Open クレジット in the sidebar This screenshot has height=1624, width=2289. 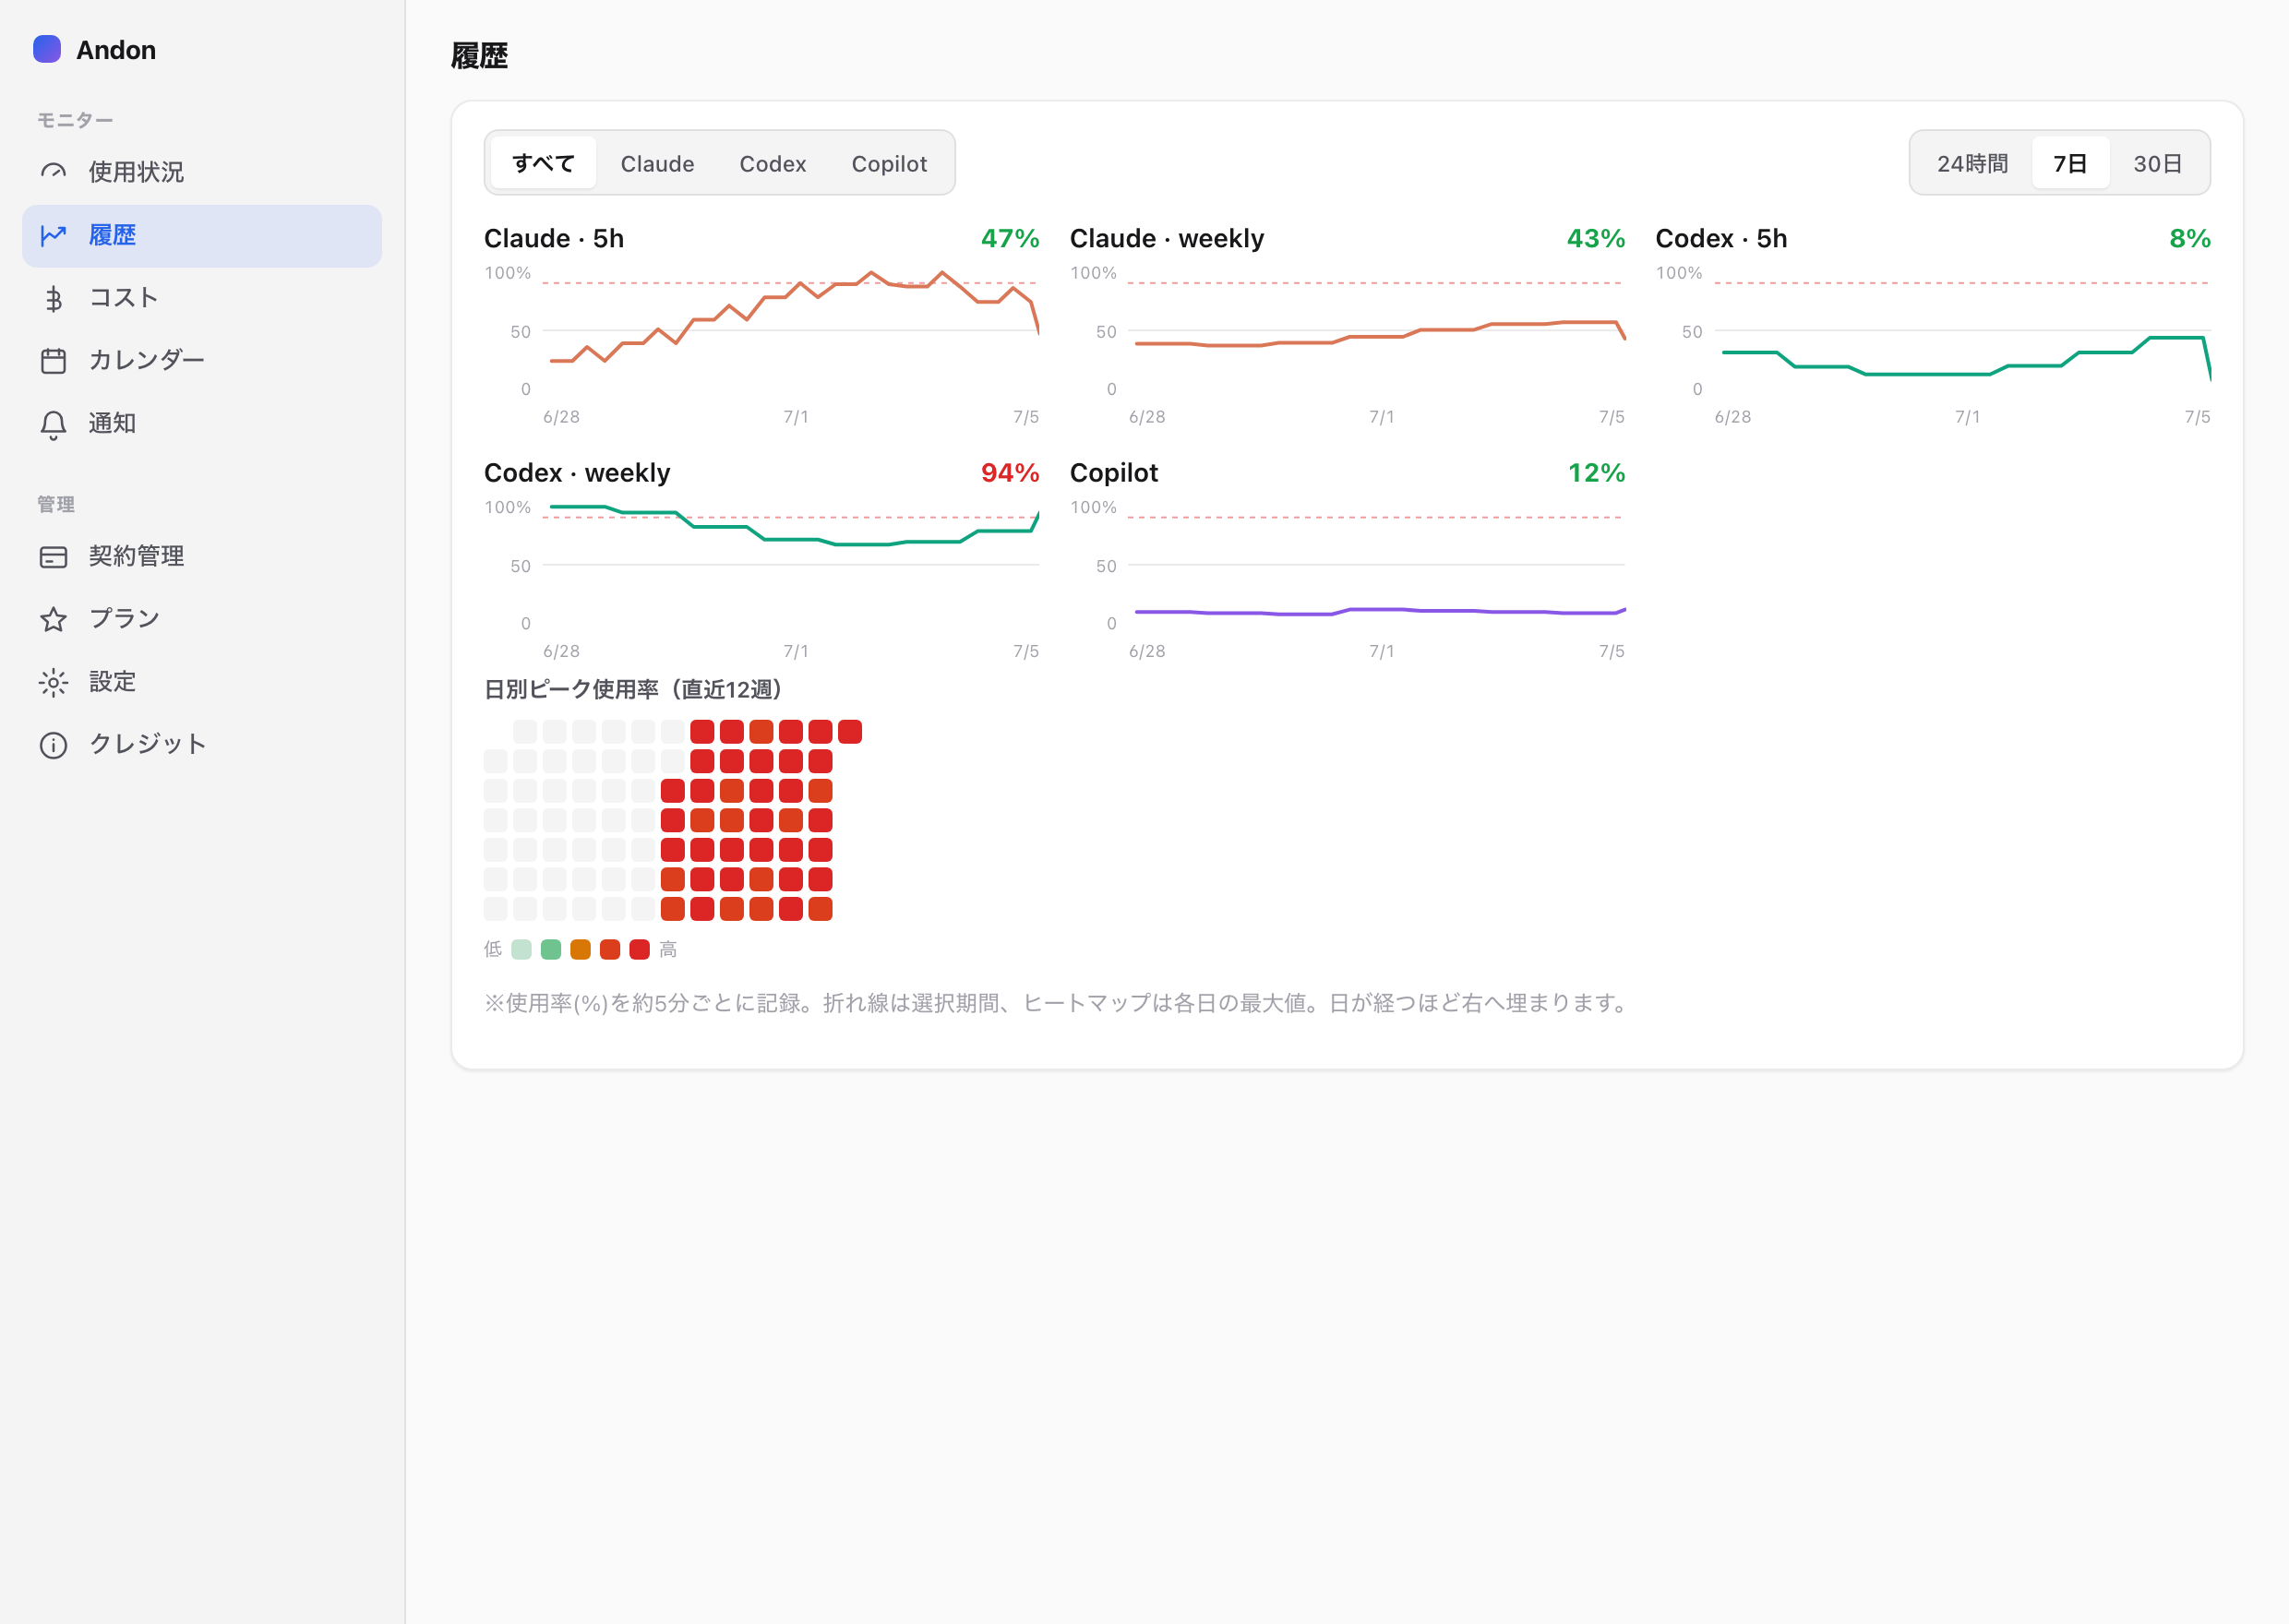point(202,744)
